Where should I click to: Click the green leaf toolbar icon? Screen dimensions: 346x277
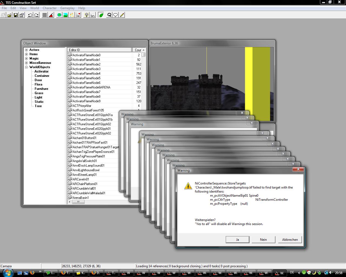tap(101, 15)
